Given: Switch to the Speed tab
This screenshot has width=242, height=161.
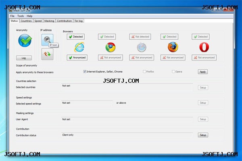Looking at the screenshot, I should tap(38, 21).
